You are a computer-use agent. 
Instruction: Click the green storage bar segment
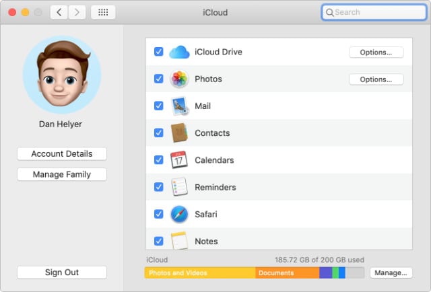tap(335, 272)
